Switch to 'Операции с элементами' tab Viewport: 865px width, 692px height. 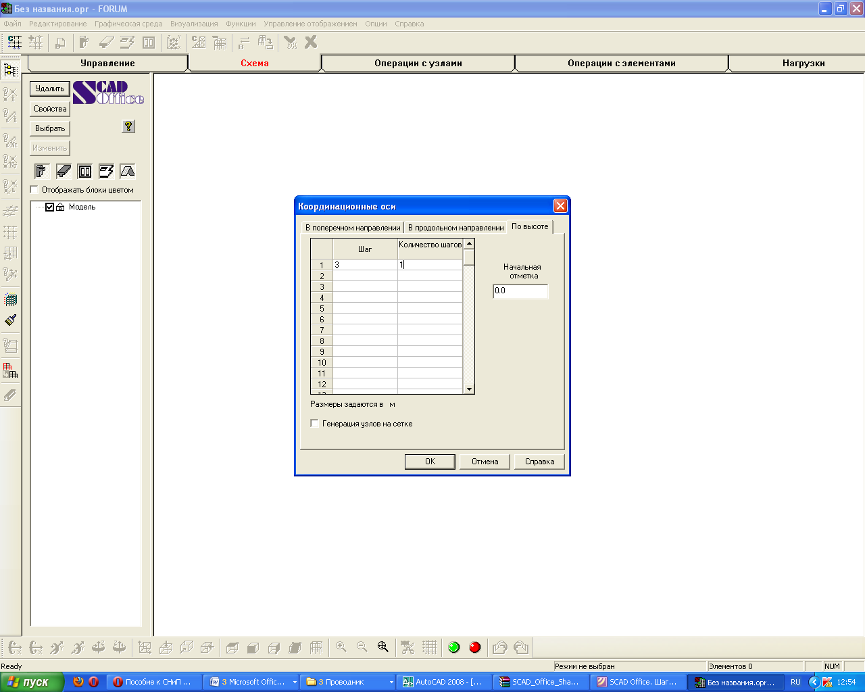pos(622,63)
